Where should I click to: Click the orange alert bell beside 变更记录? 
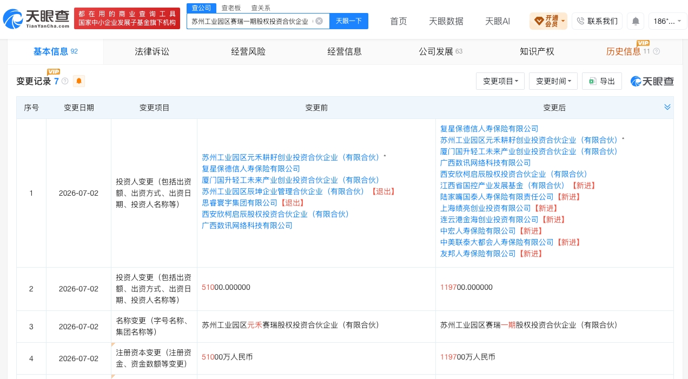pyautogui.click(x=79, y=81)
